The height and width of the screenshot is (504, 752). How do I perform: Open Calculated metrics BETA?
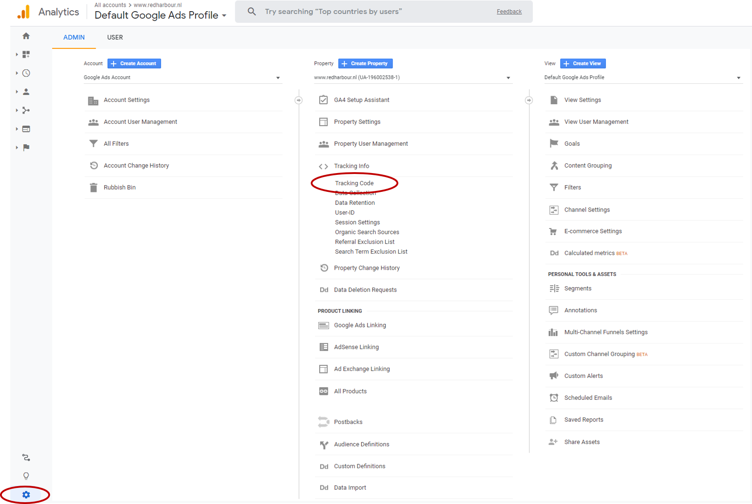click(x=596, y=253)
